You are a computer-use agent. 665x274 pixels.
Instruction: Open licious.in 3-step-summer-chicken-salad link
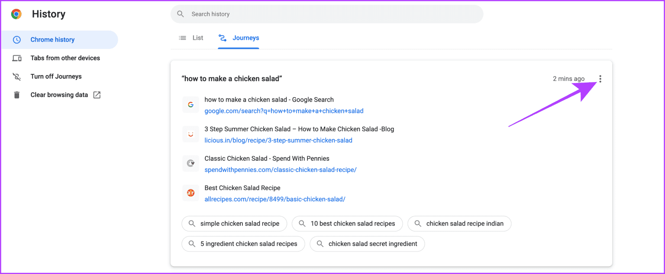[278, 140]
